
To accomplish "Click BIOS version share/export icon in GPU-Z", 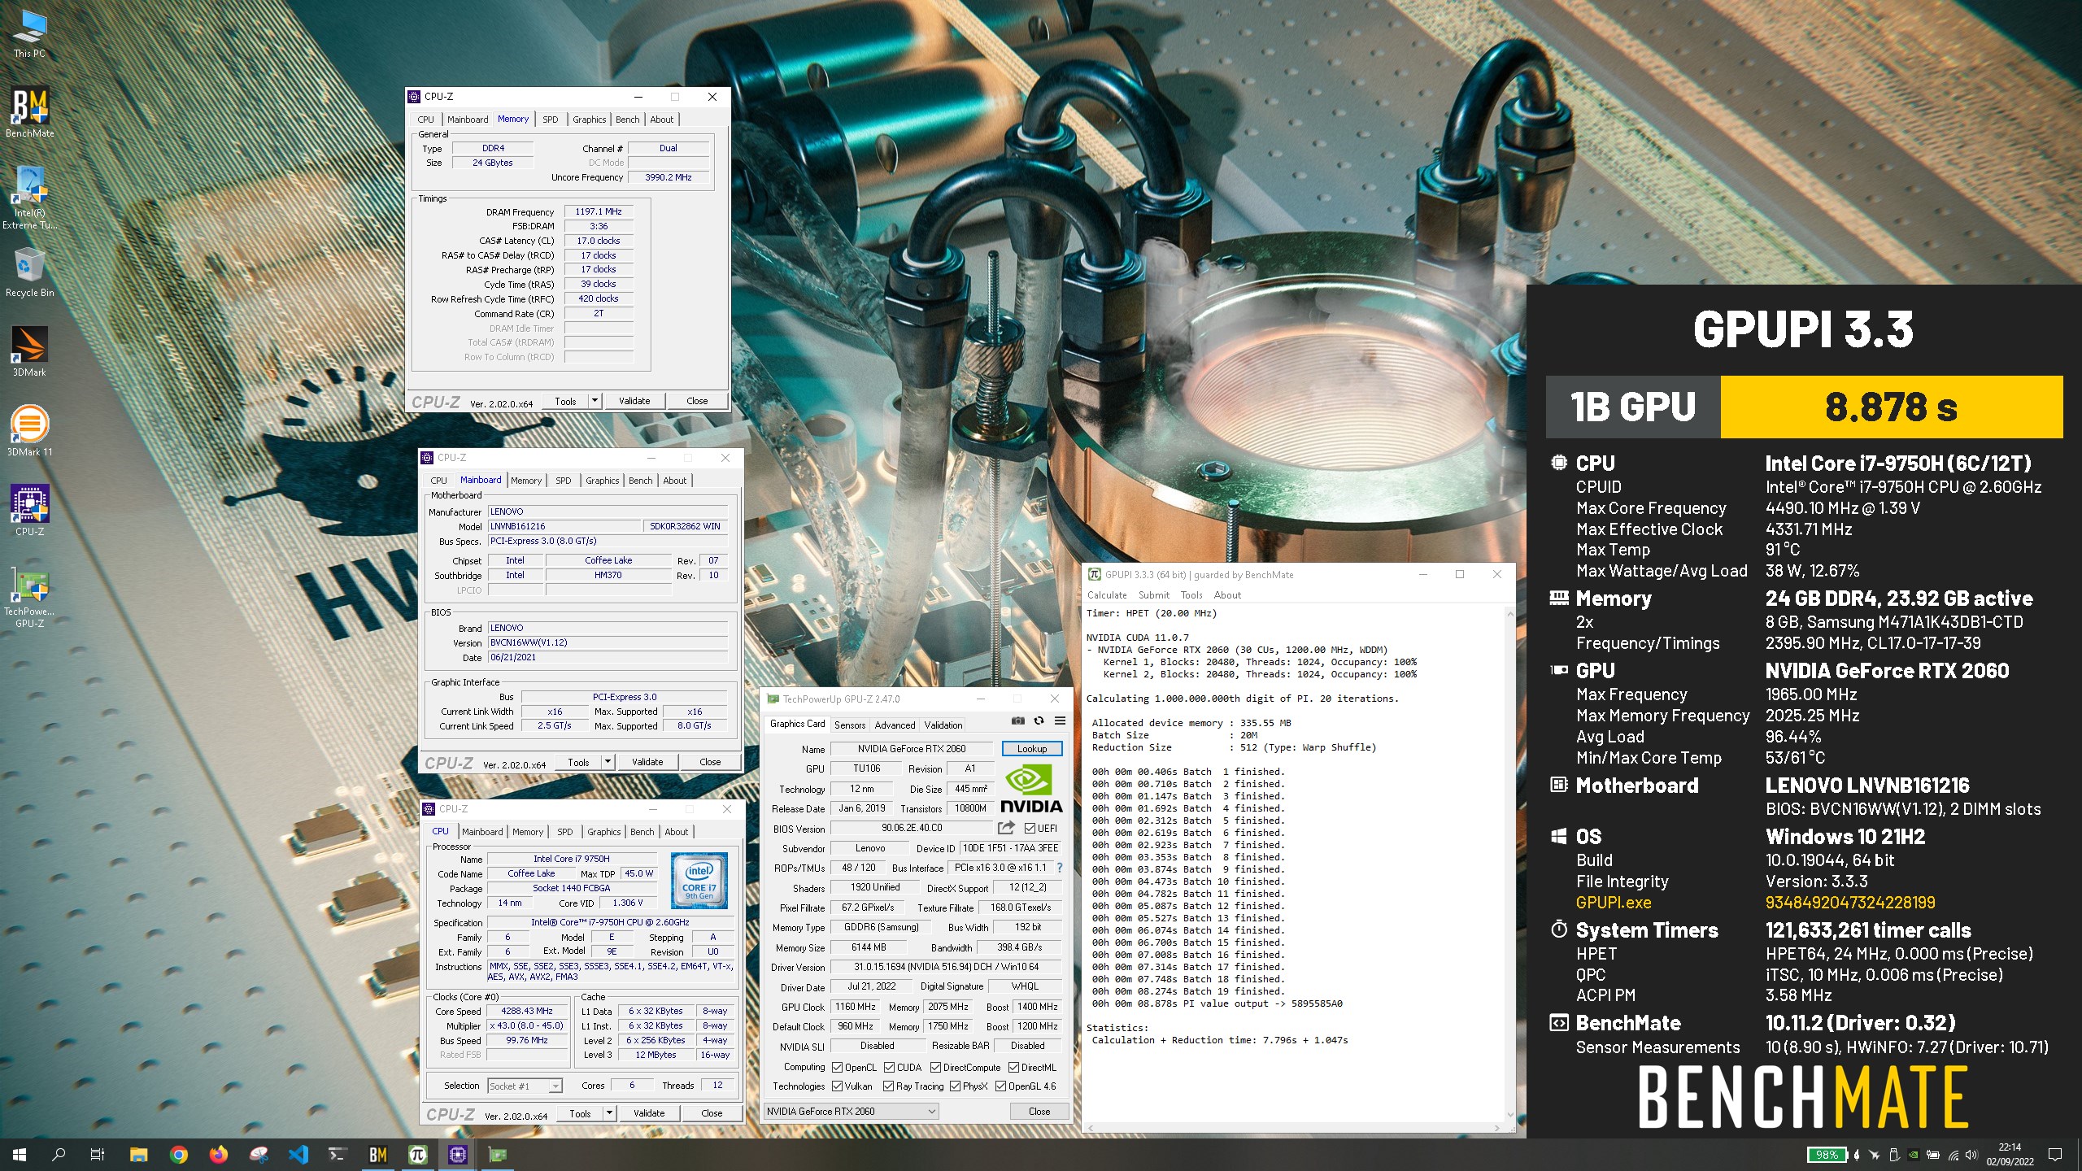I will (1006, 828).
